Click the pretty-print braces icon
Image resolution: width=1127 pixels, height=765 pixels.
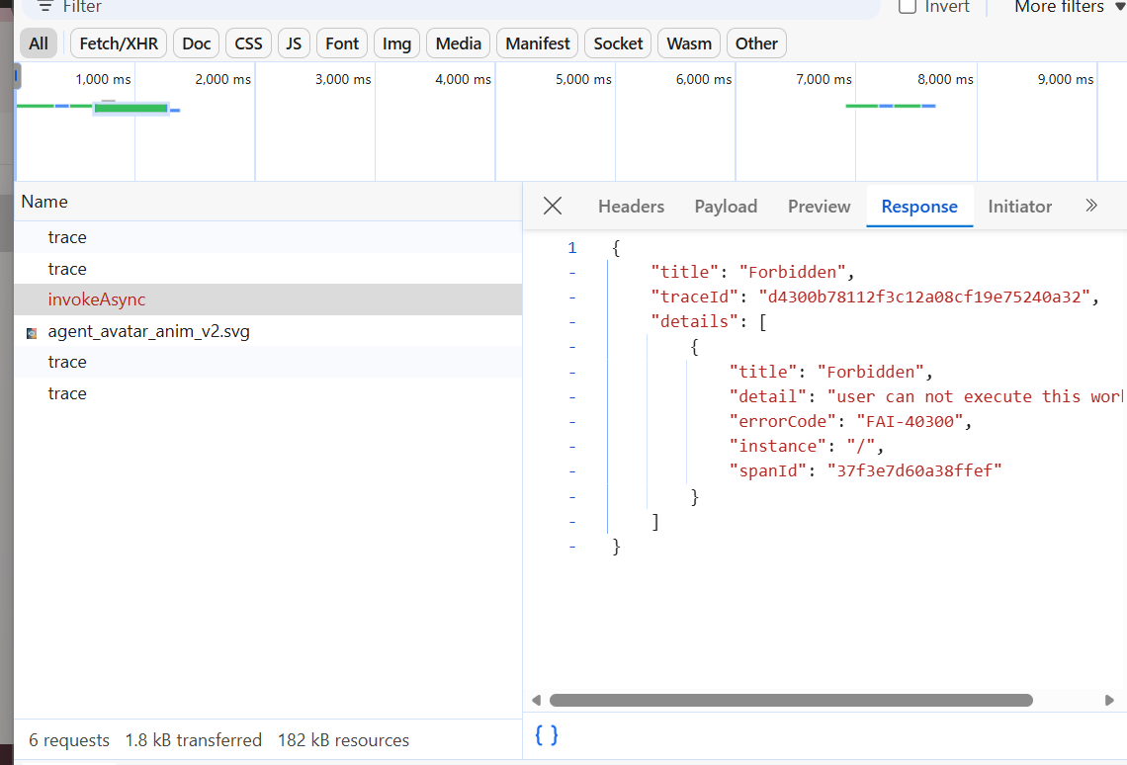click(547, 734)
